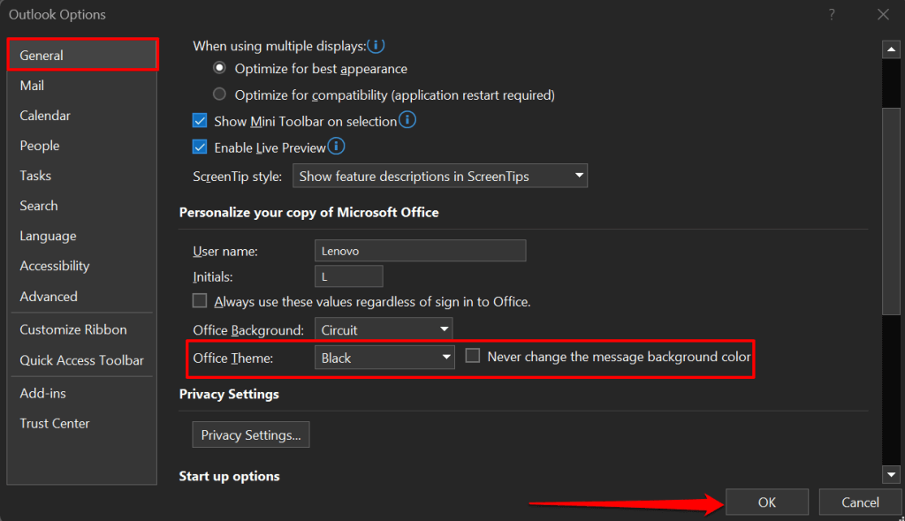Screen dimensions: 905x521
Task: Disable Enable Live Preview checkbox
Action: 200,147
